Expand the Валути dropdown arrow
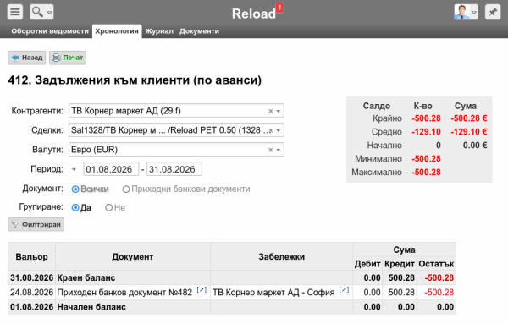This screenshot has height=324, width=508. point(279,150)
